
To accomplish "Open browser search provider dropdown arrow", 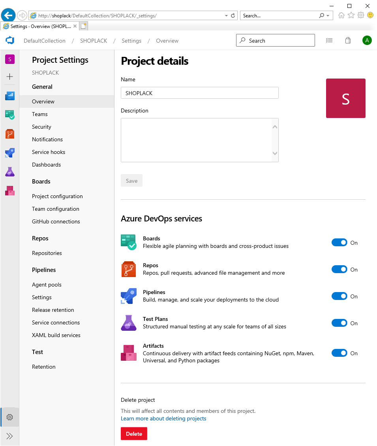I will tap(328, 16).
